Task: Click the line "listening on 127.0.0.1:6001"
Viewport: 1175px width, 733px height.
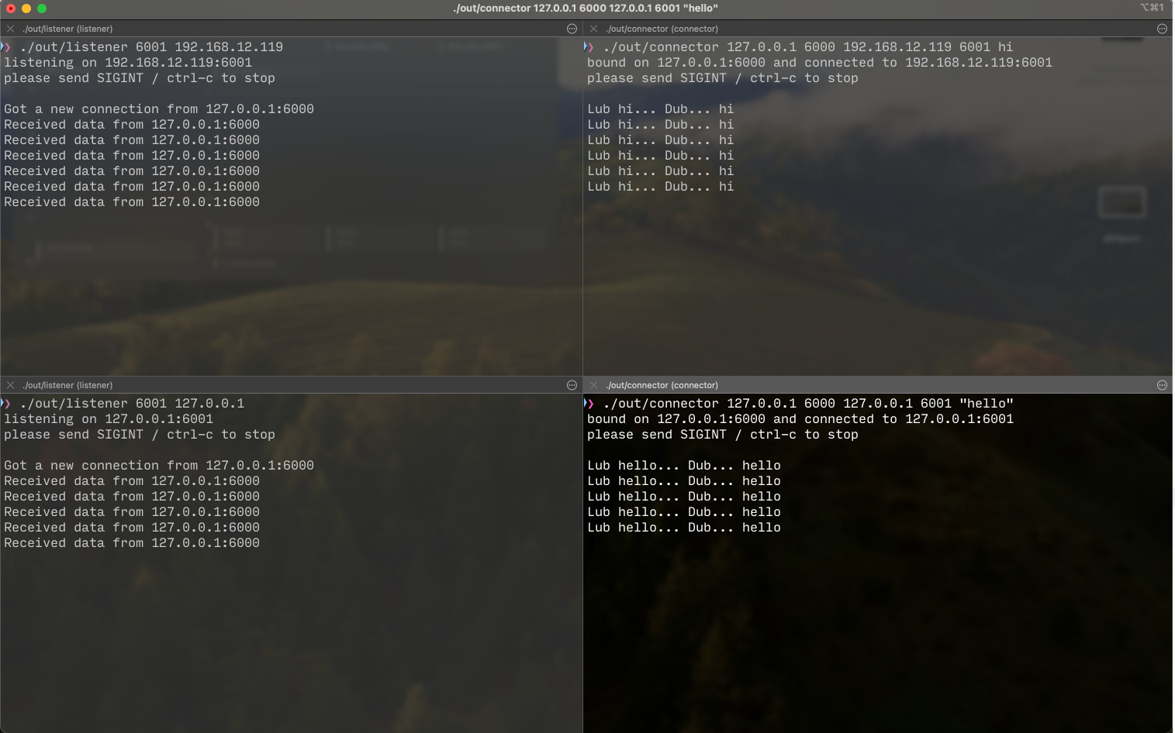Action: (109, 419)
